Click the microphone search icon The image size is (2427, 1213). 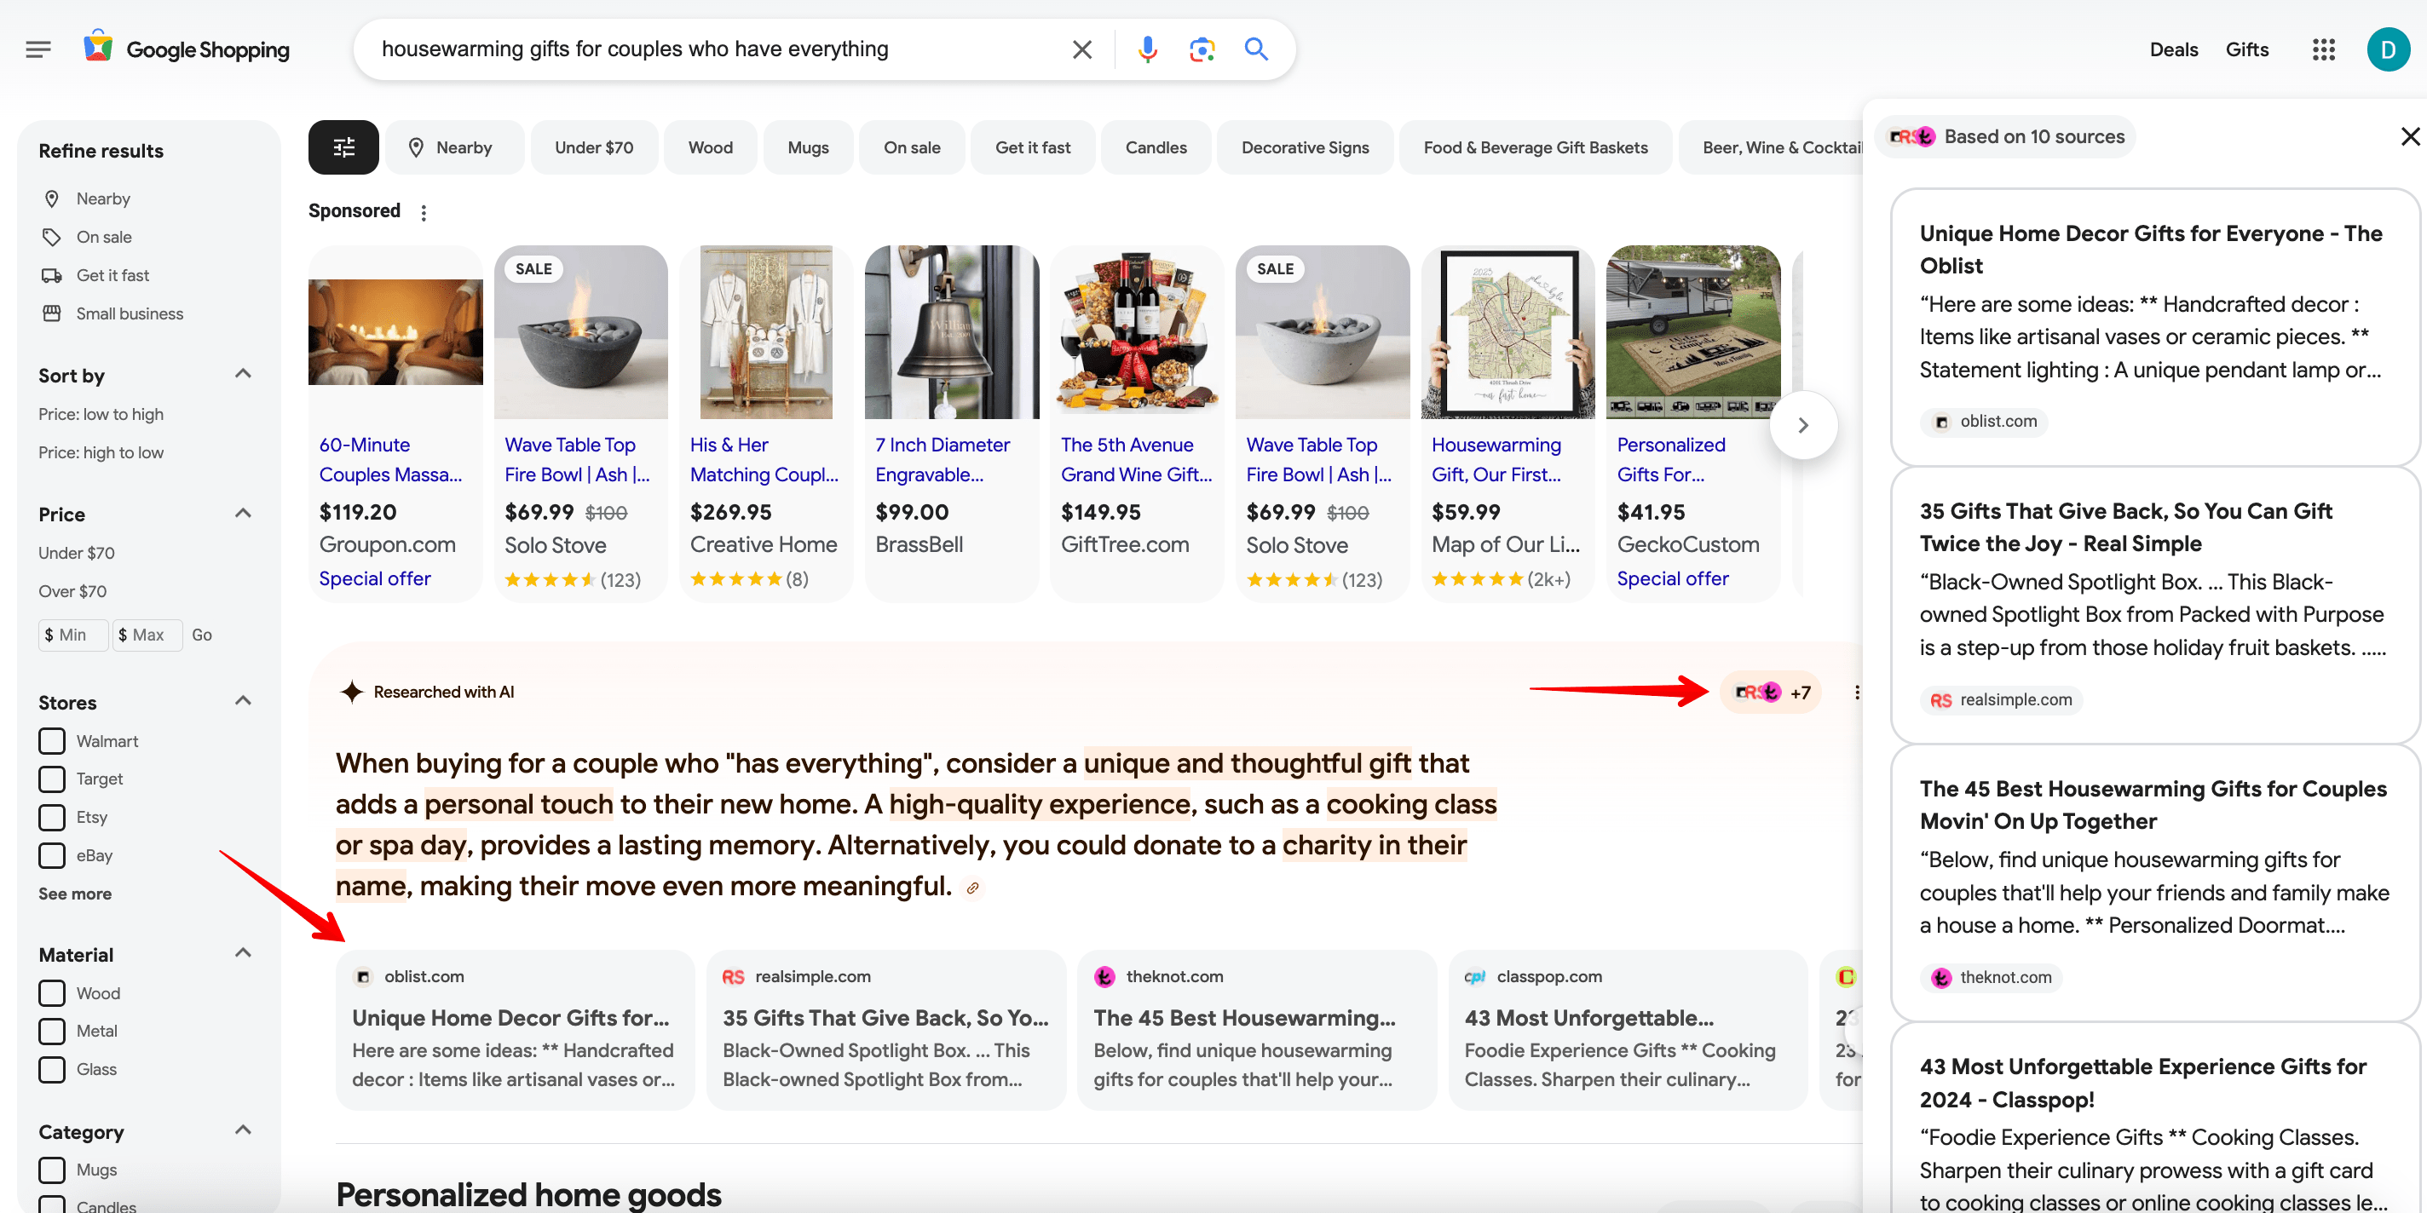(x=1147, y=48)
